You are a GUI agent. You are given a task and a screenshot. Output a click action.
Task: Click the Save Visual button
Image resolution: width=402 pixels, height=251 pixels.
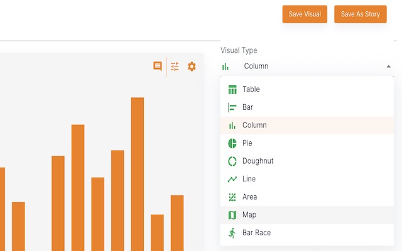[305, 14]
